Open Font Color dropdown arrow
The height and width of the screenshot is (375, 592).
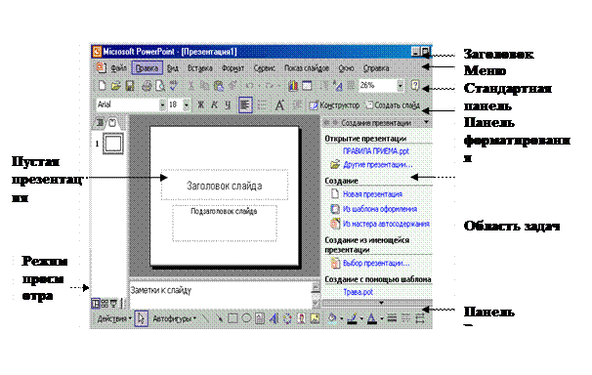pos(382,318)
